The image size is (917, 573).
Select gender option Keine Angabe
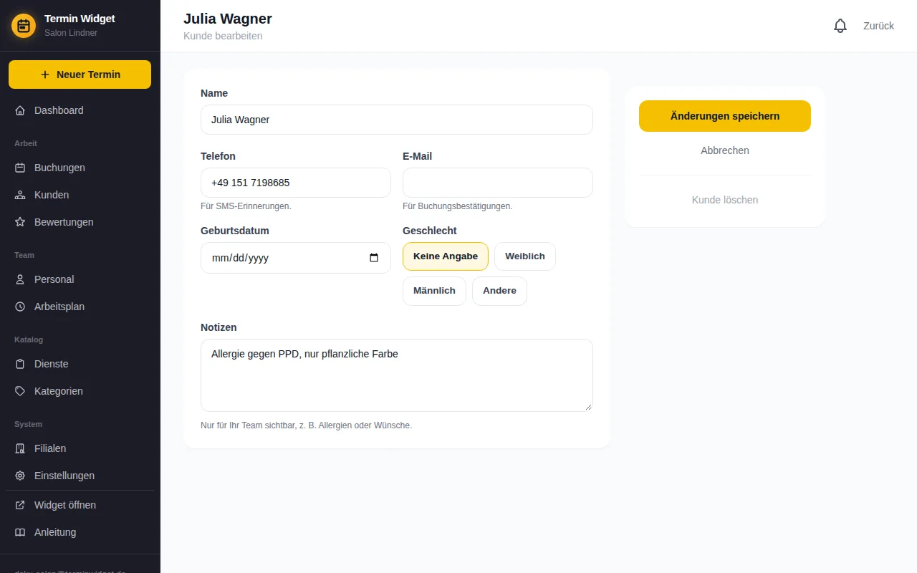point(446,256)
